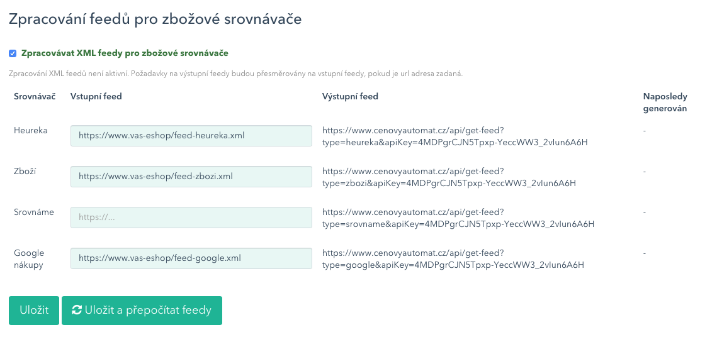Focus the Heureka input feed field
The image size is (717, 342).
click(x=191, y=136)
